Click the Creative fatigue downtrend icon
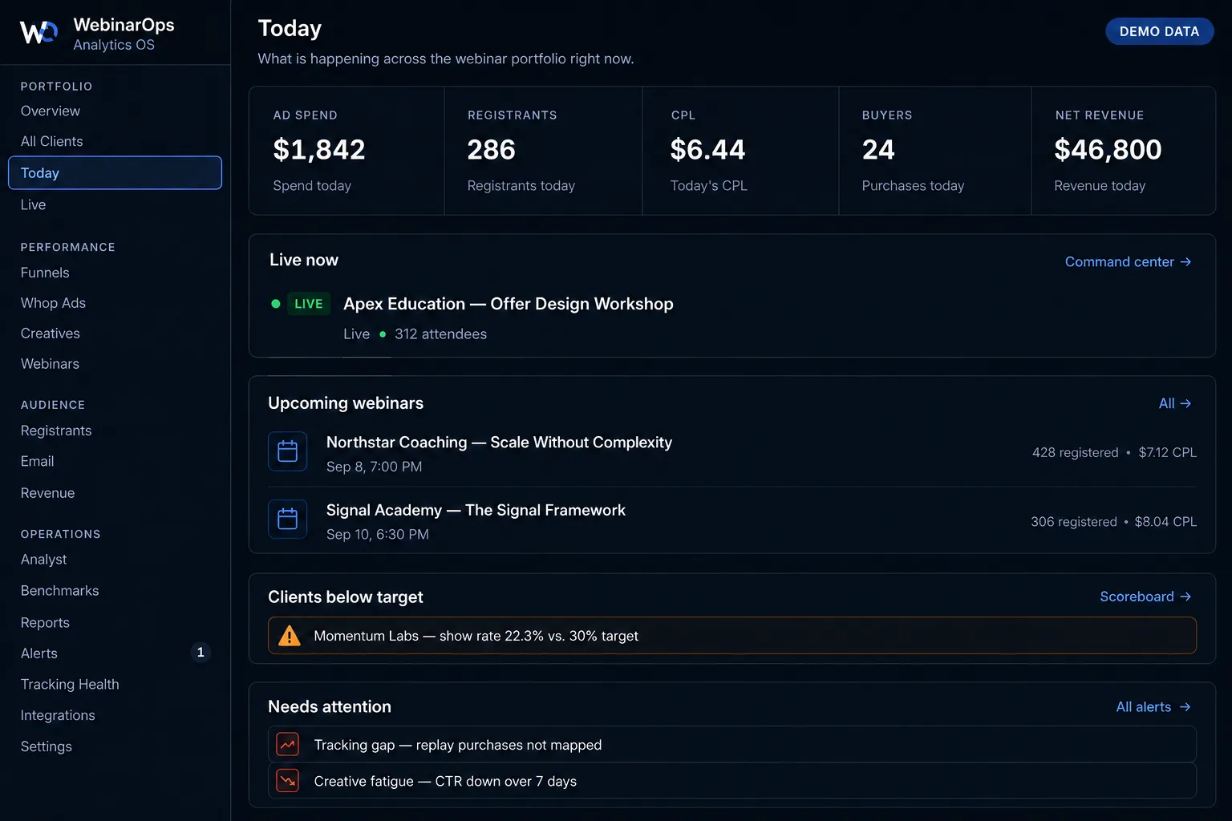 tap(287, 781)
